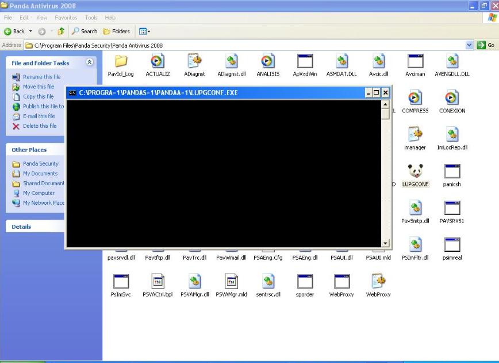
Task: Open the panicsh application icon
Action: (452, 171)
